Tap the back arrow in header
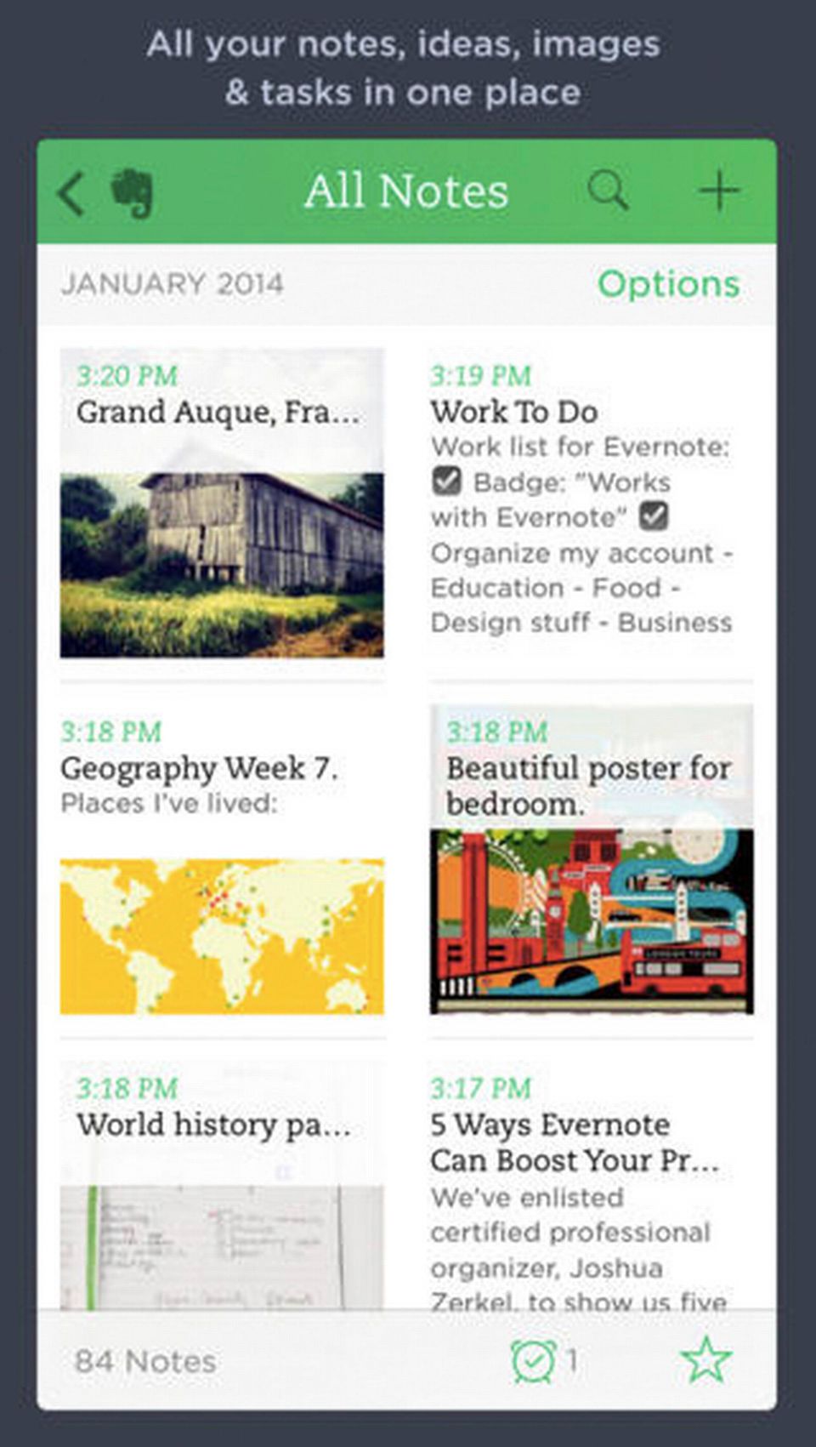Viewport: 816px width, 1447px height. [71, 193]
